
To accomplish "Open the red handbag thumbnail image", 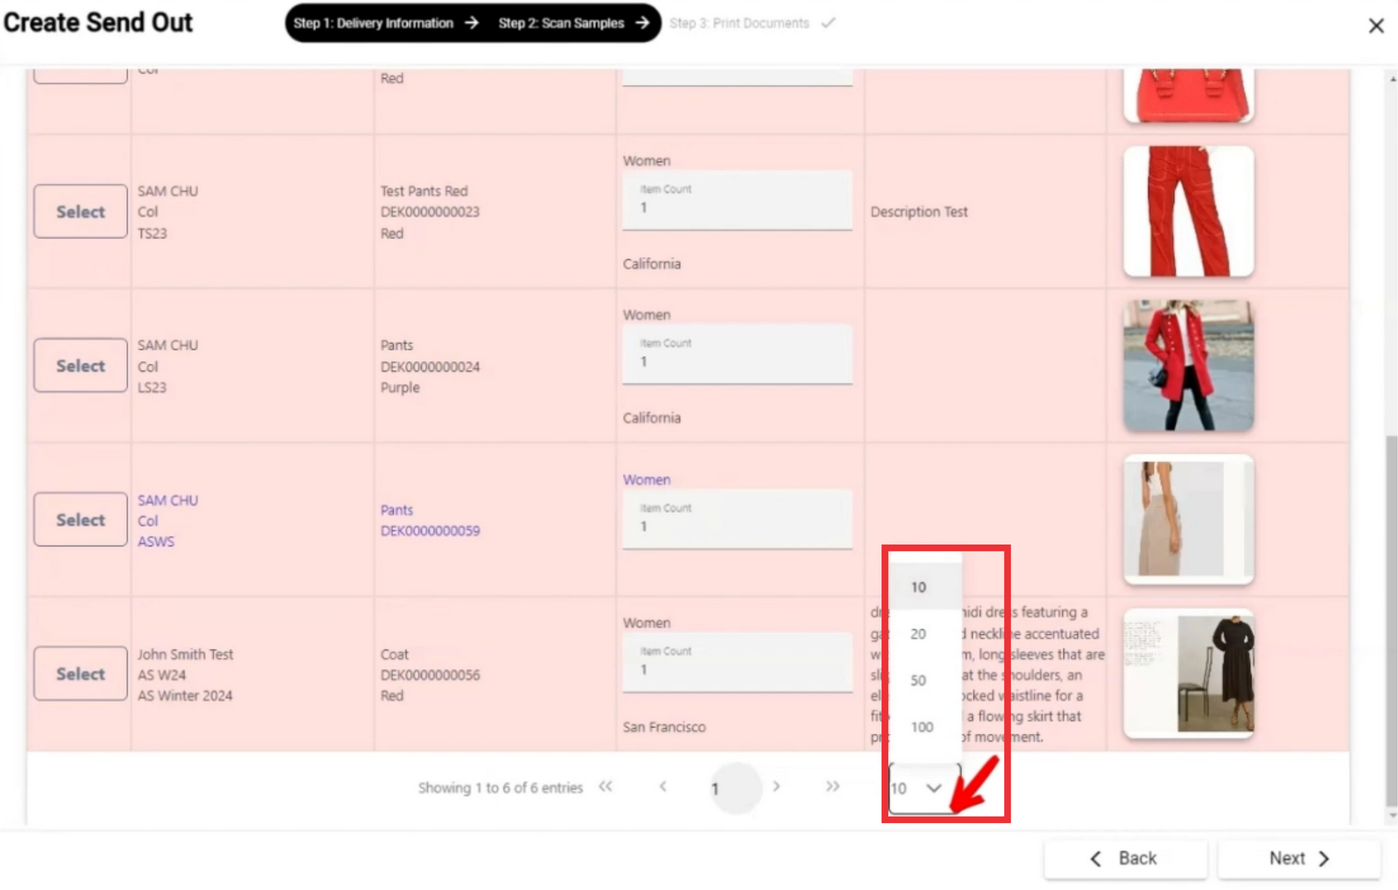I will point(1188,95).
